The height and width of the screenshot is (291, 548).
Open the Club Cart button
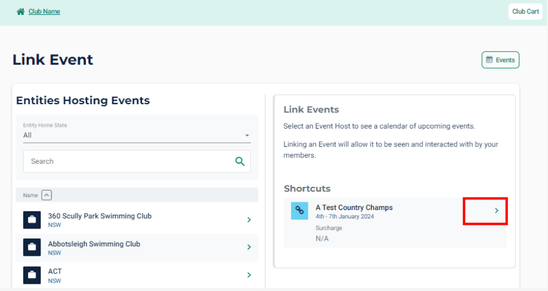click(x=525, y=11)
